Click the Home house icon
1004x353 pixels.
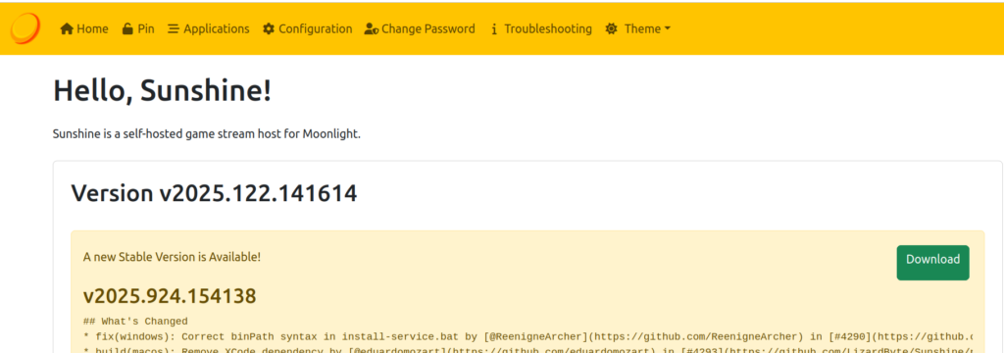pos(67,28)
